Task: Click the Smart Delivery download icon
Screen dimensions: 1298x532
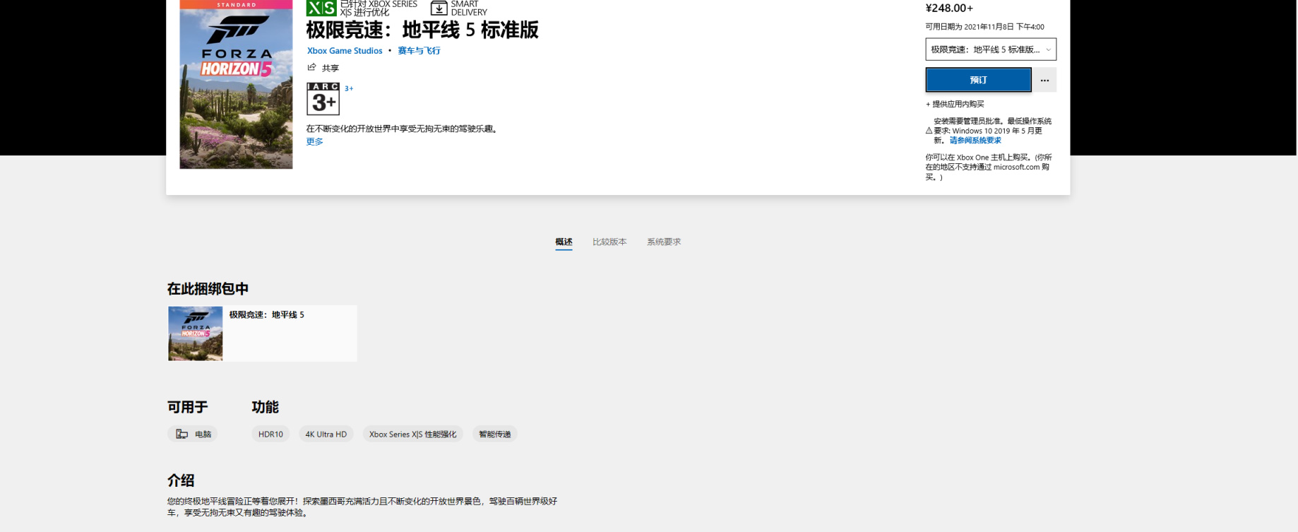Action: point(439,8)
